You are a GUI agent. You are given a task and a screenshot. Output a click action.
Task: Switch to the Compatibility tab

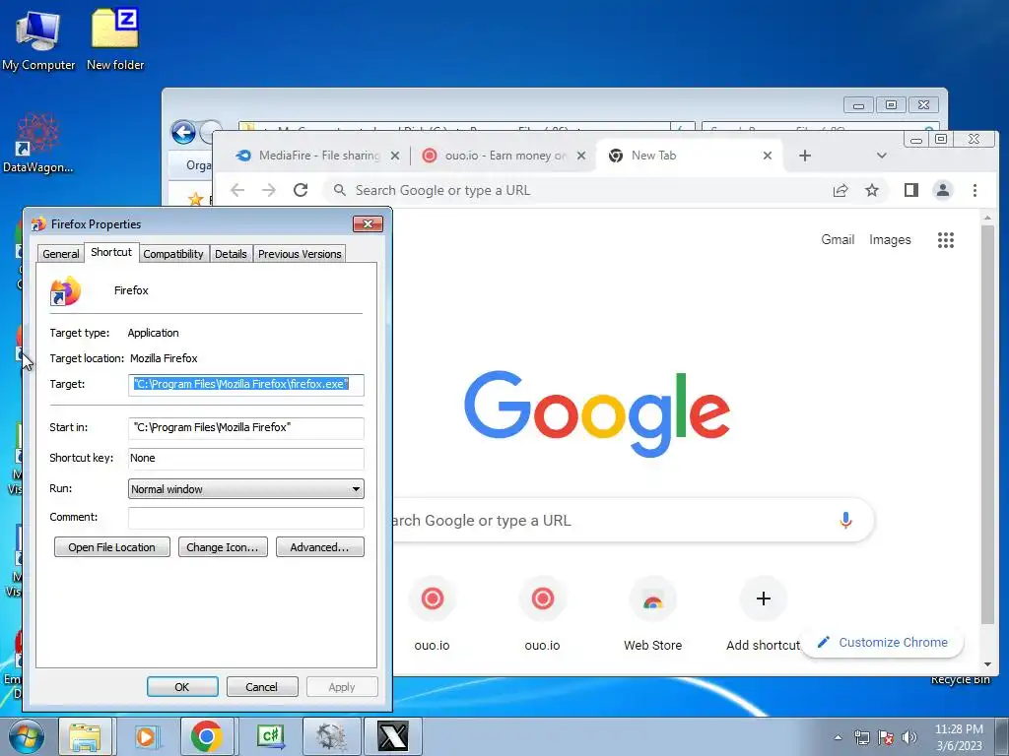[x=173, y=254]
